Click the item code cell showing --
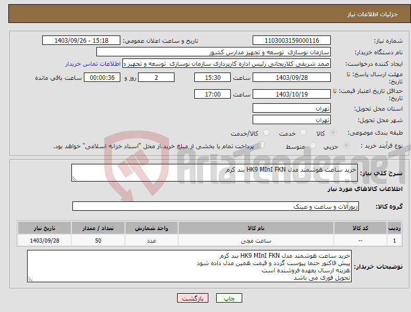The image size is (411, 312). [x=360, y=241]
